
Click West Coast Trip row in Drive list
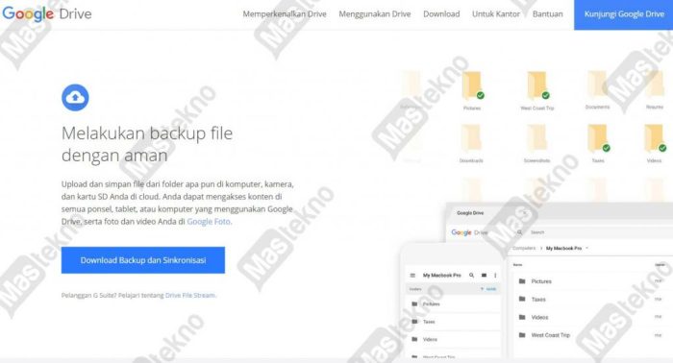point(590,335)
